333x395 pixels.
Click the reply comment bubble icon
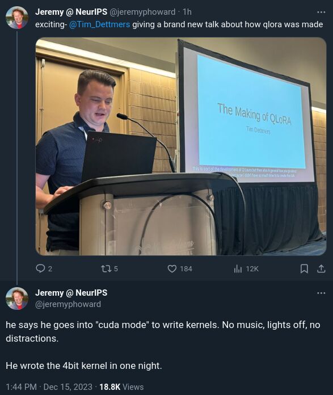pos(40,268)
